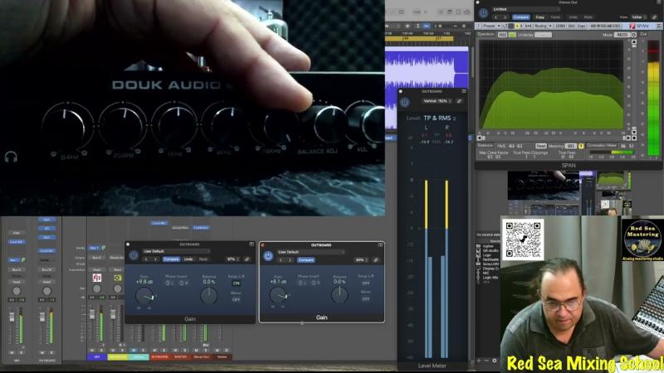Toggle Swap L/R ON in left Gain plugin
The height and width of the screenshot is (373, 664).
237,283
